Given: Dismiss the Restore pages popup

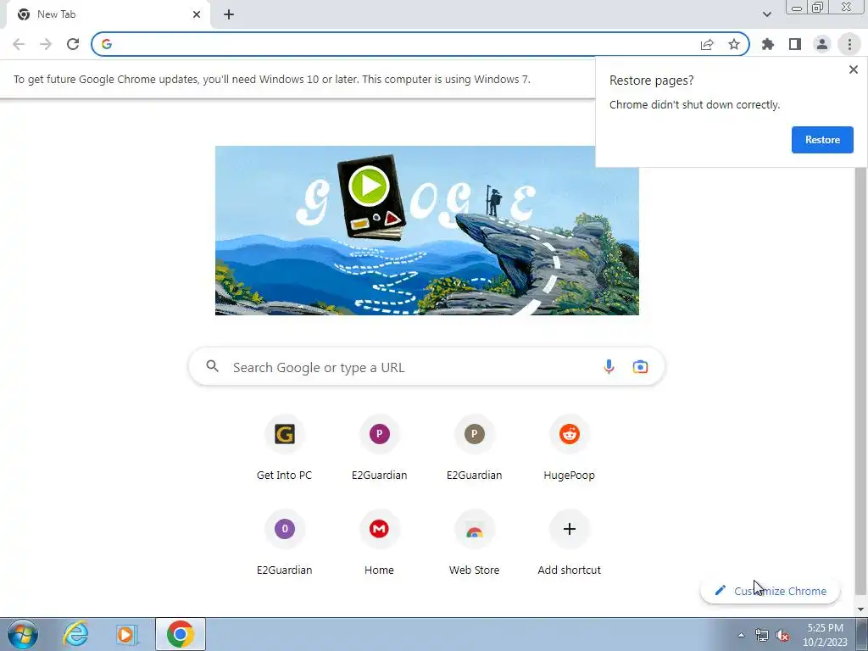Looking at the screenshot, I should click(x=853, y=70).
